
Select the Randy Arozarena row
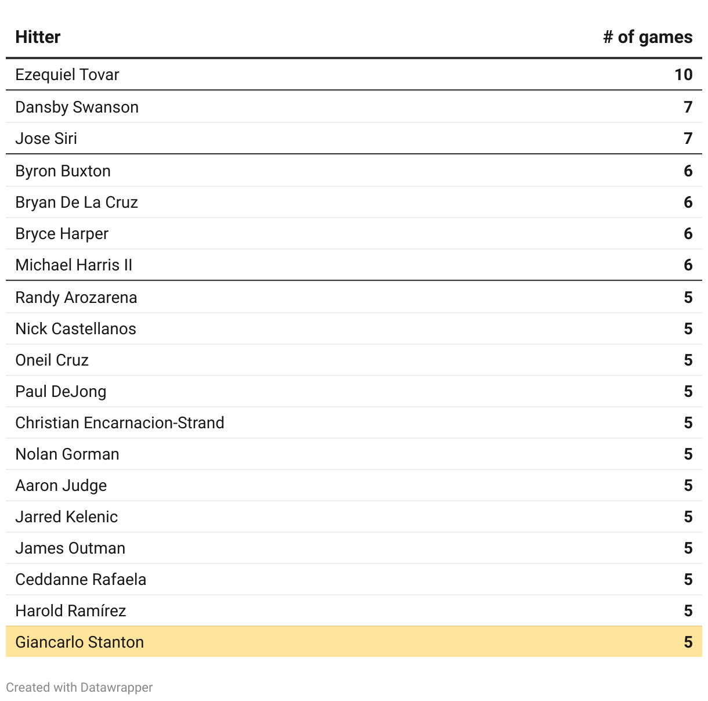click(x=354, y=297)
